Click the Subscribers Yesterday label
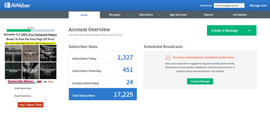This screenshot has width=270, height=119. point(87,71)
